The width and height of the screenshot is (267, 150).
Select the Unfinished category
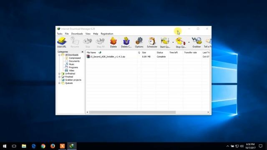pyautogui.click(x=70, y=74)
